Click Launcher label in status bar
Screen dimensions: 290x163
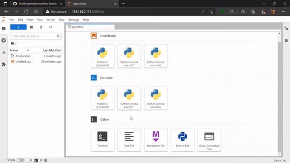point(280,160)
